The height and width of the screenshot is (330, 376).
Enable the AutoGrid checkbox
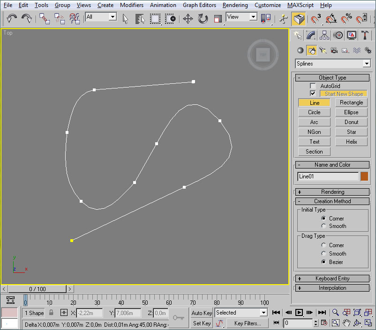click(x=313, y=86)
